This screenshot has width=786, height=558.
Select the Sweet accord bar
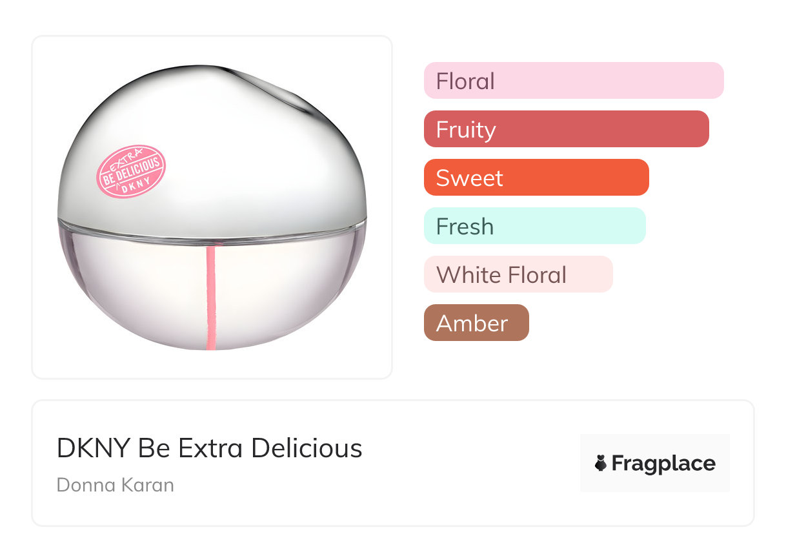[536, 178]
